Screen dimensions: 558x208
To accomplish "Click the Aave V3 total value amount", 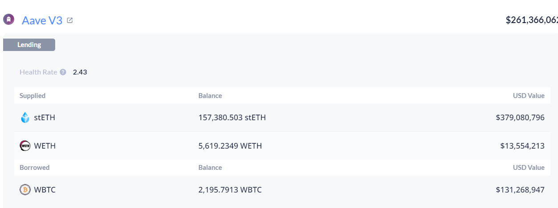I will click(532, 20).
